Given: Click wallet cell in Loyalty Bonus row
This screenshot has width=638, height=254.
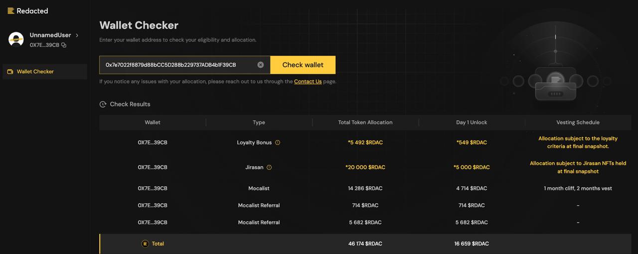Looking at the screenshot, I should (153, 142).
